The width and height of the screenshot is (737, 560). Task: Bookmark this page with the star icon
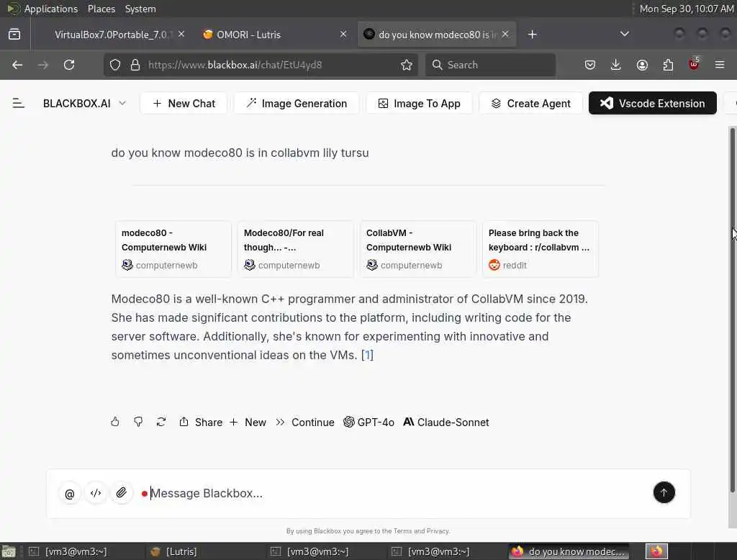tap(407, 65)
